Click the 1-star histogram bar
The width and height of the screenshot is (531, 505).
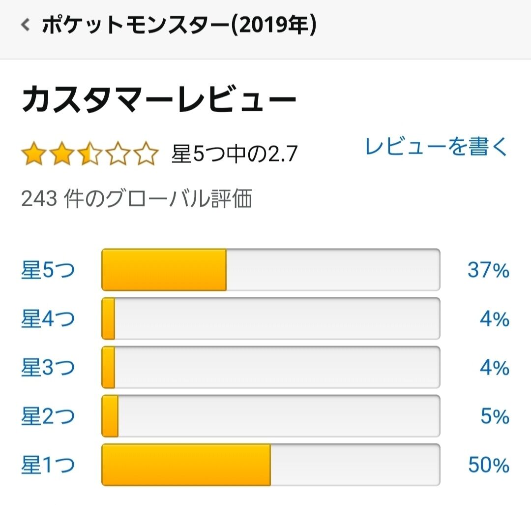coord(271,465)
